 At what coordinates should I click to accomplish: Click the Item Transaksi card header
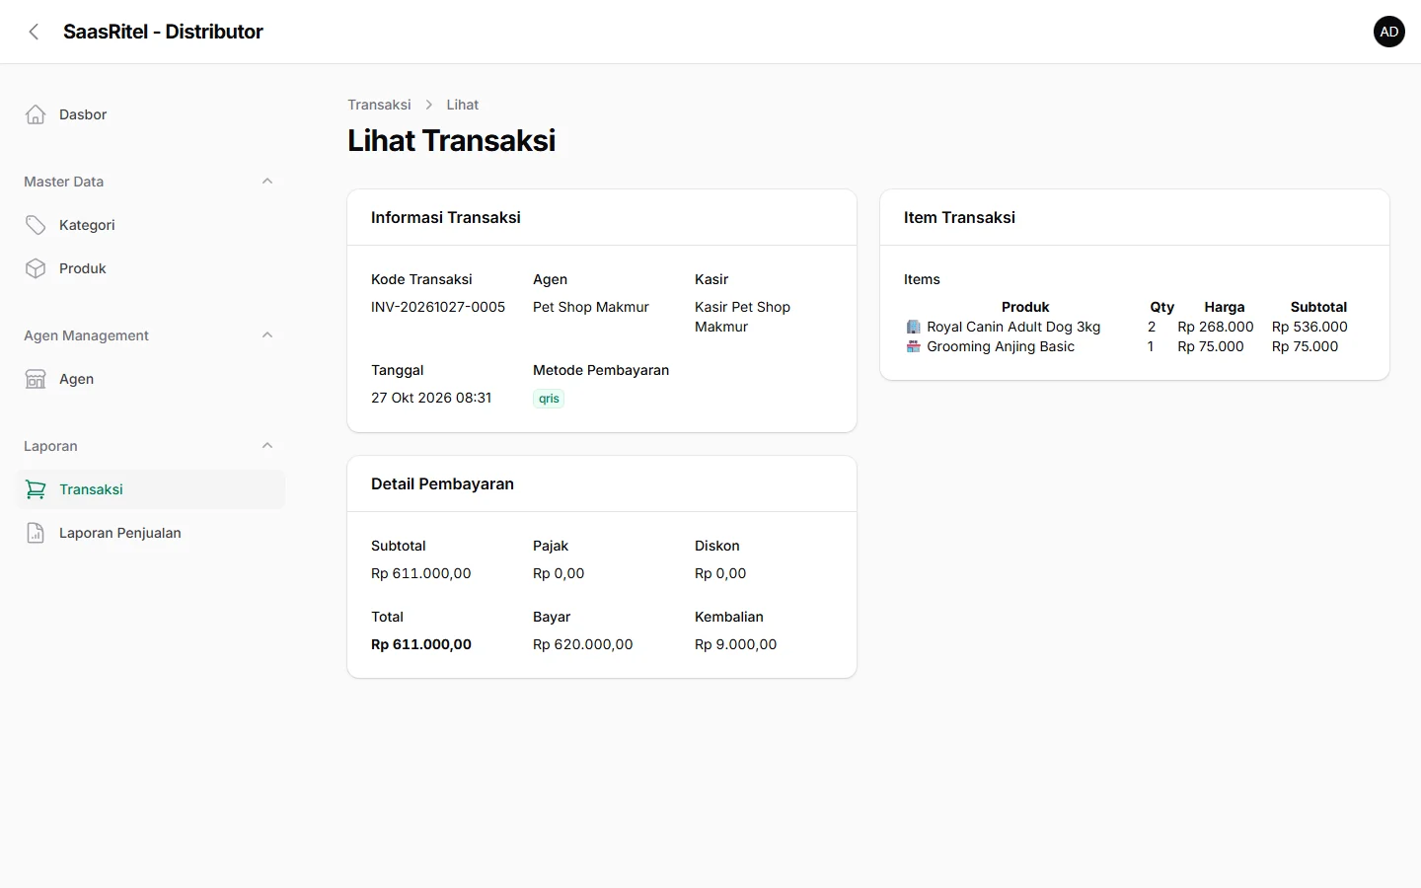1135,217
